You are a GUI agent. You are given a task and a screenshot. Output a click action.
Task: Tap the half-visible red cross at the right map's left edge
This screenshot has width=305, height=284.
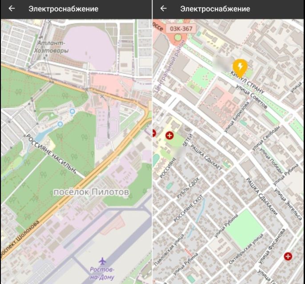click(x=154, y=133)
